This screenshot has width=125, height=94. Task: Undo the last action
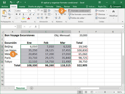pyautogui.click(x=11, y=2)
